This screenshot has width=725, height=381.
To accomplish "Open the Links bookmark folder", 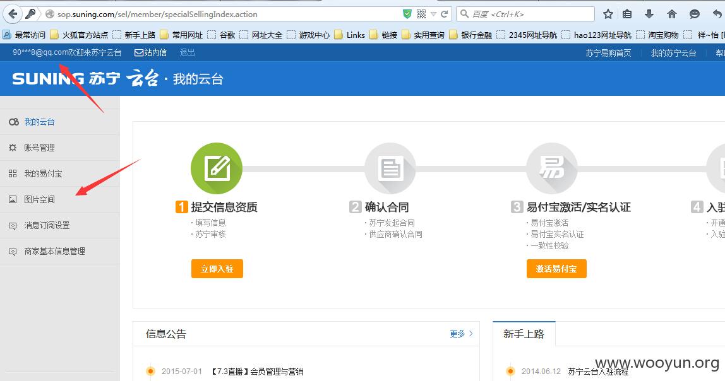I will click(350, 35).
